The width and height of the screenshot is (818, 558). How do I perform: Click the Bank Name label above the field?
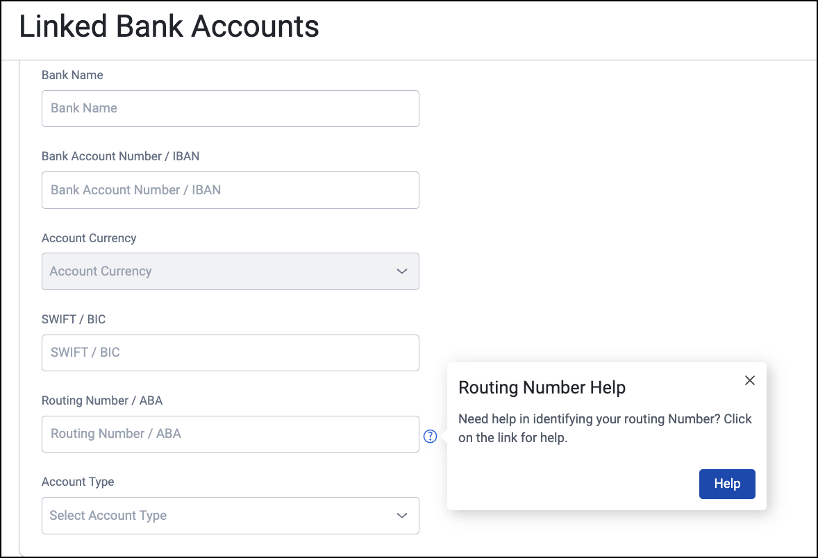point(72,75)
